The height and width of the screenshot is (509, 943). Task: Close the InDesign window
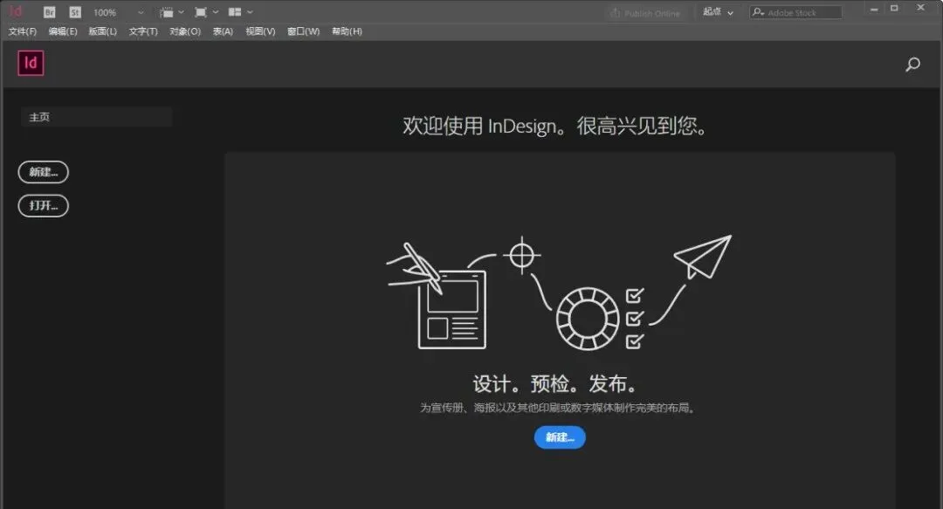click(x=921, y=8)
